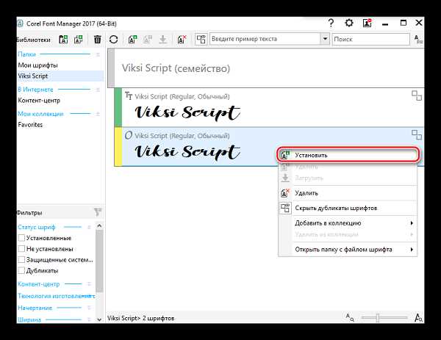The height and width of the screenshot is (340, 441).
Task: Expand the Начертание filter section
Action: pos(89,308)
